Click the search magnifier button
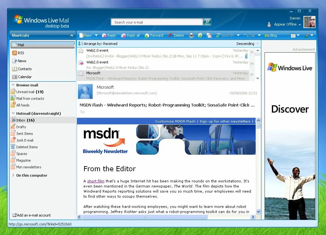The width and height of the screenshot is (326, 235). tap(207, 22)
